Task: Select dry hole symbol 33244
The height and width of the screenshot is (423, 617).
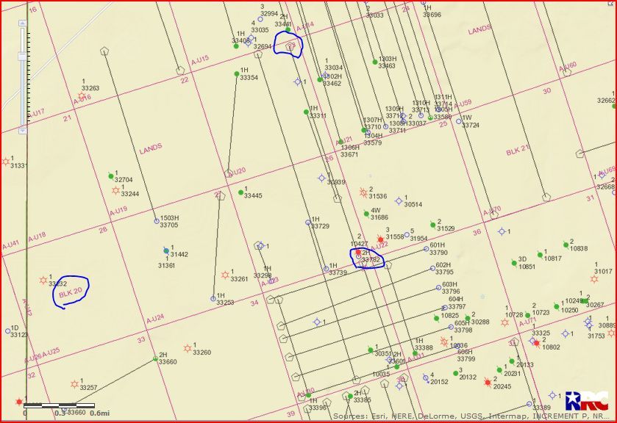Action: click(x=115, y=191)
